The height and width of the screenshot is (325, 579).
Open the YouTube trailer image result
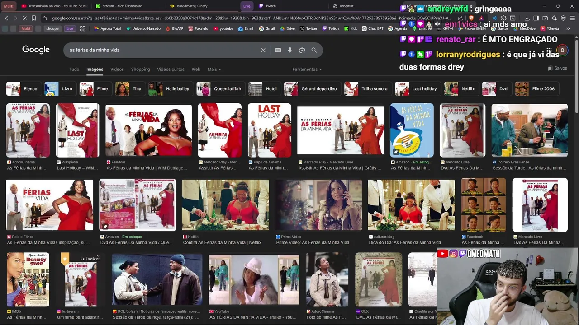point(254,280)
